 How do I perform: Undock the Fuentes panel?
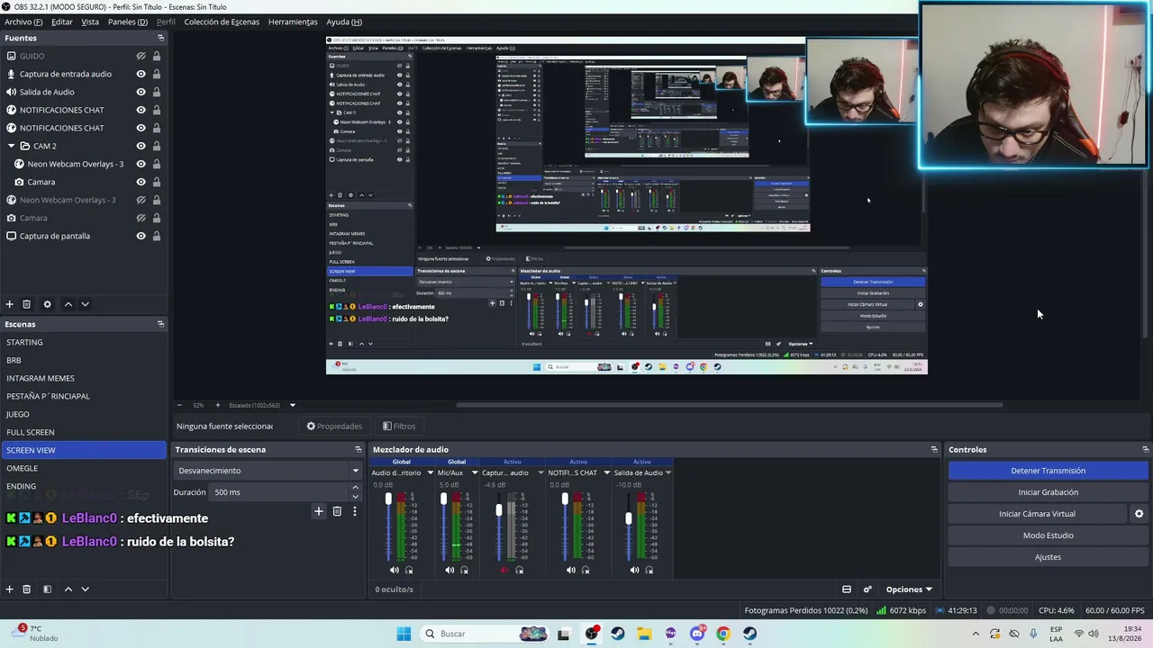click(x=160, y=38)
